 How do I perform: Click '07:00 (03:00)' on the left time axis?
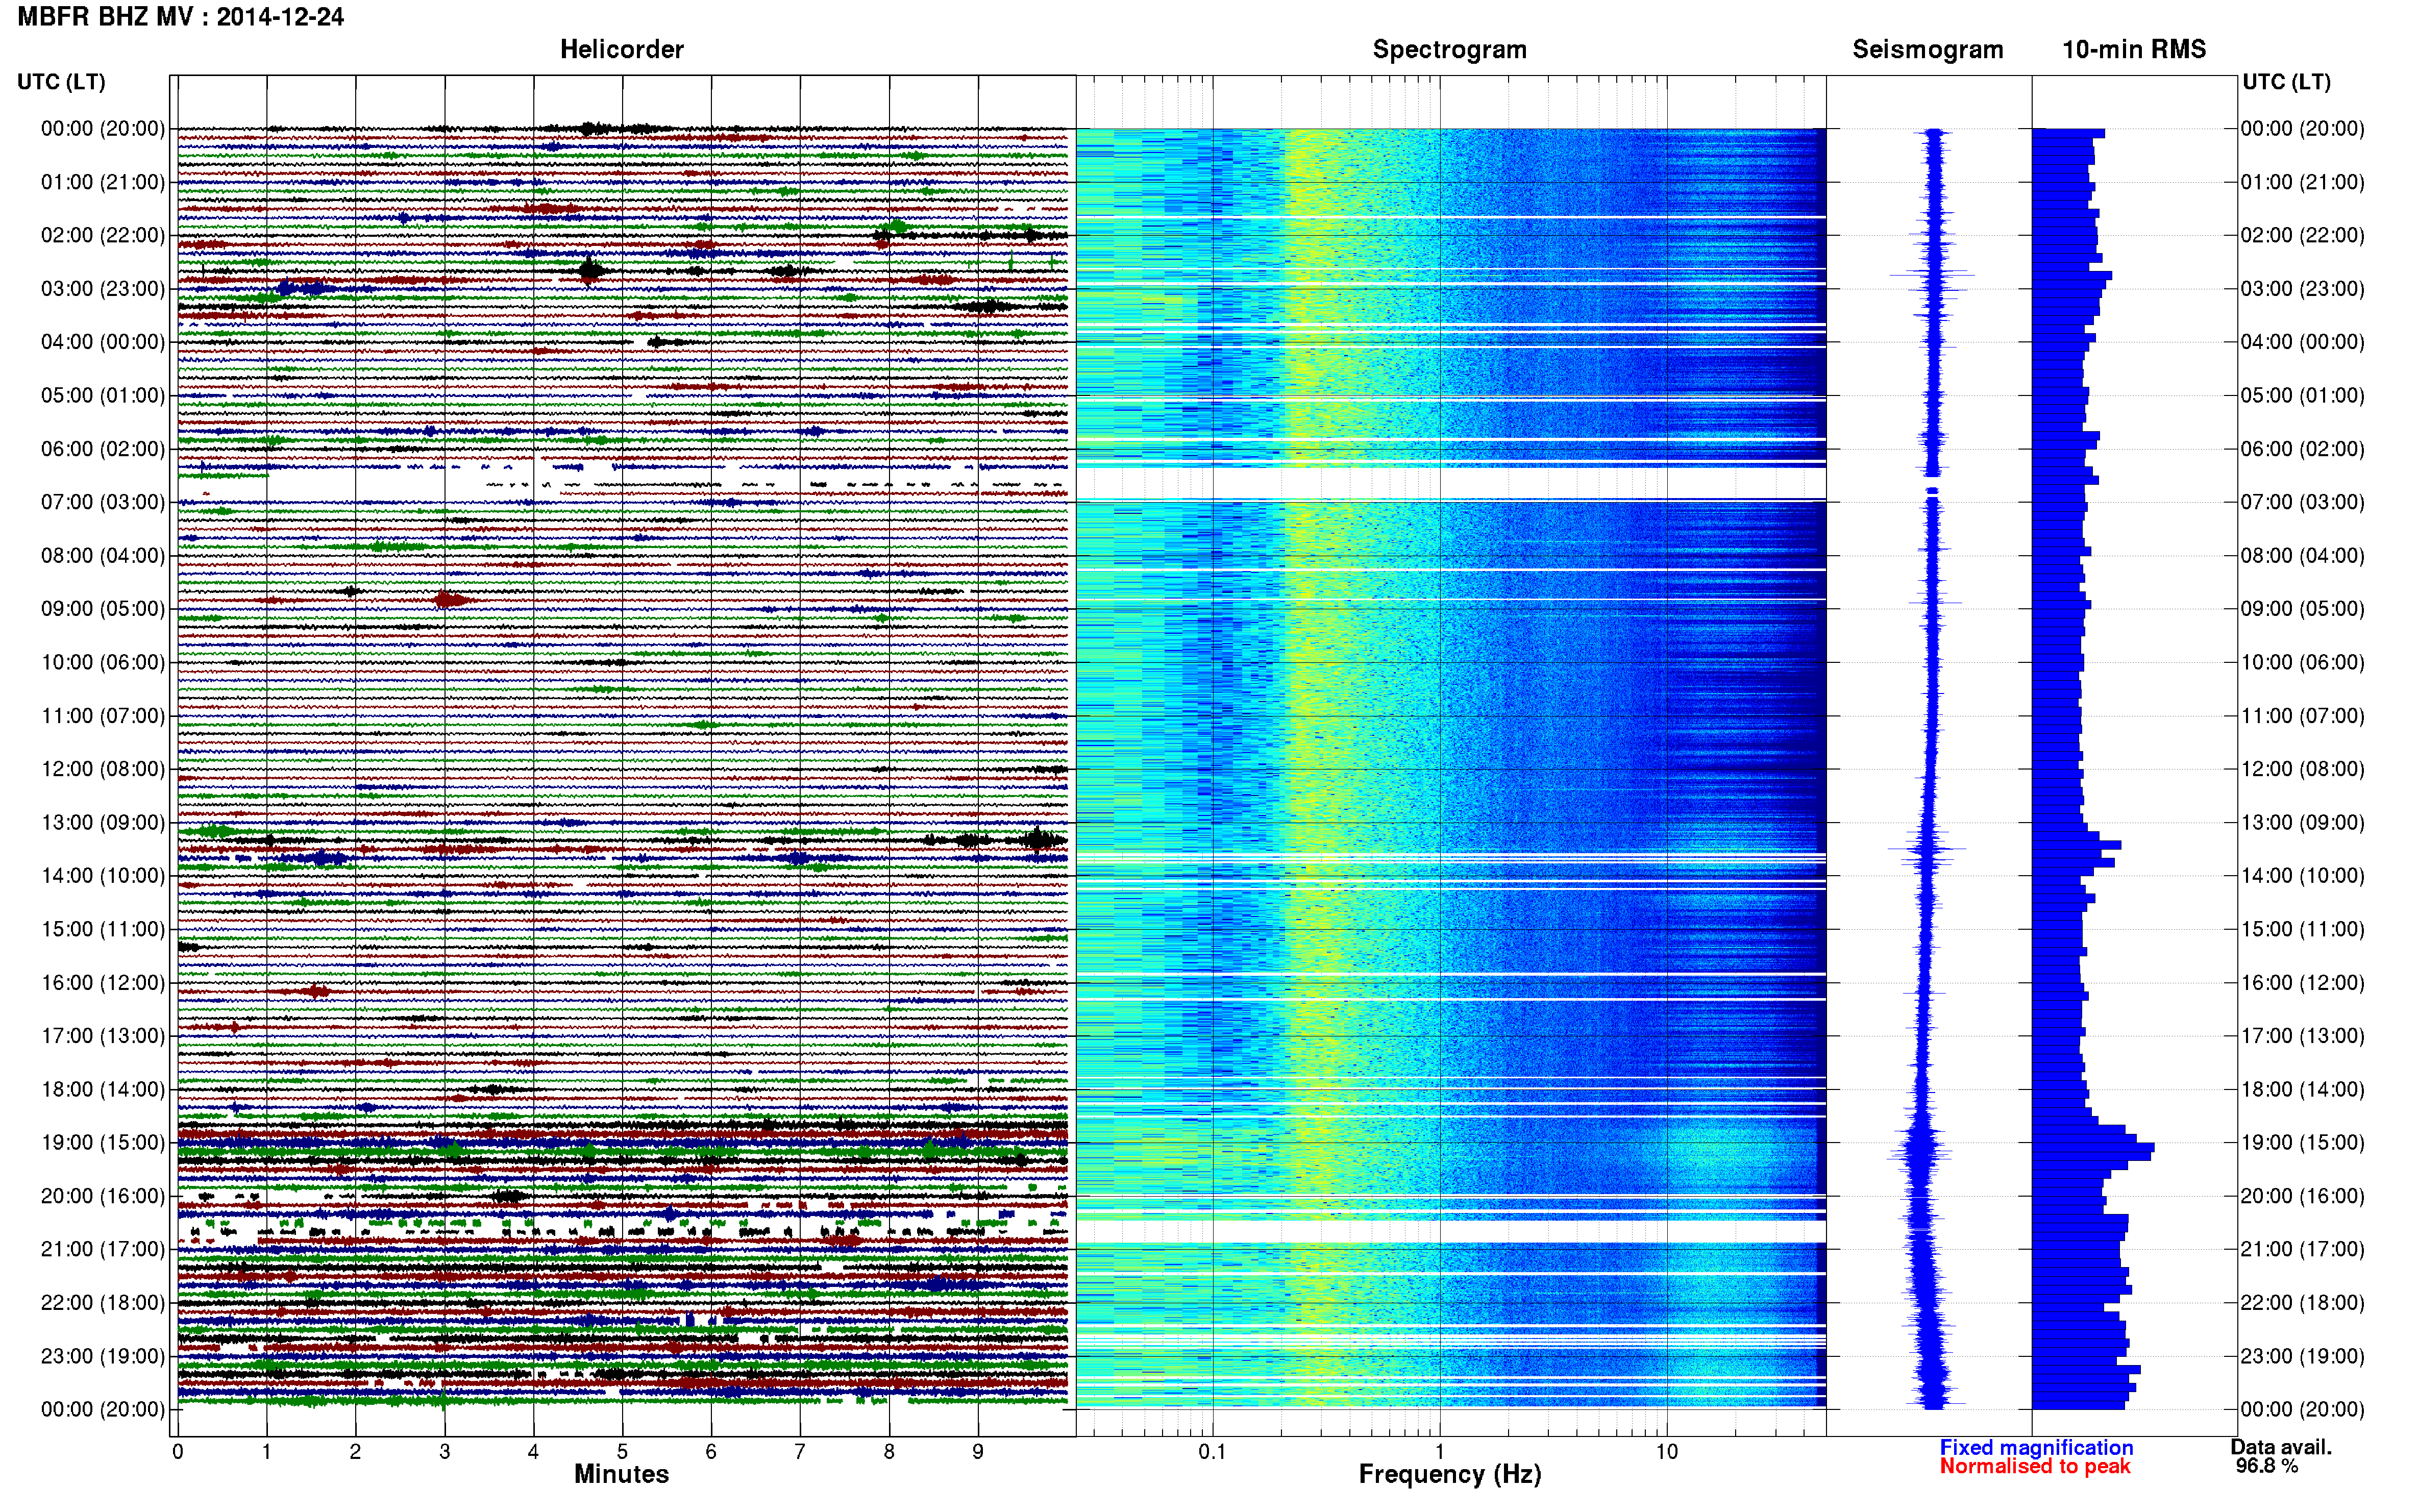click(103, 502)
